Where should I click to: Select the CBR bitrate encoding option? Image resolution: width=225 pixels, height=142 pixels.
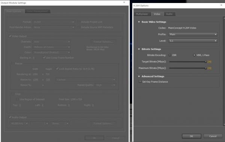(170, 55)
